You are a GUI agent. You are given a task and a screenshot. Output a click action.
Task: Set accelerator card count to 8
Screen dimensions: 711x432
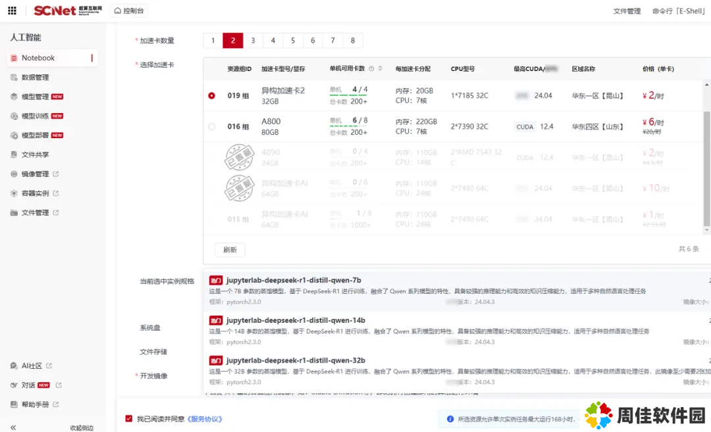[x=353, y=40]
